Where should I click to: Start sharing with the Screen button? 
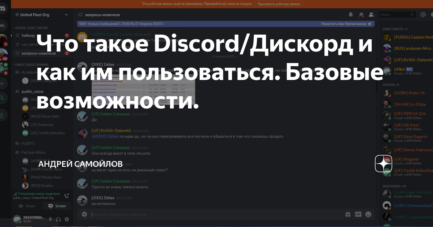point(57,206)
